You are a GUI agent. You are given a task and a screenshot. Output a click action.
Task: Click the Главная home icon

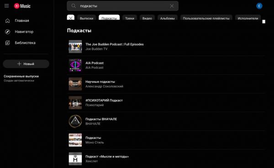7,20
